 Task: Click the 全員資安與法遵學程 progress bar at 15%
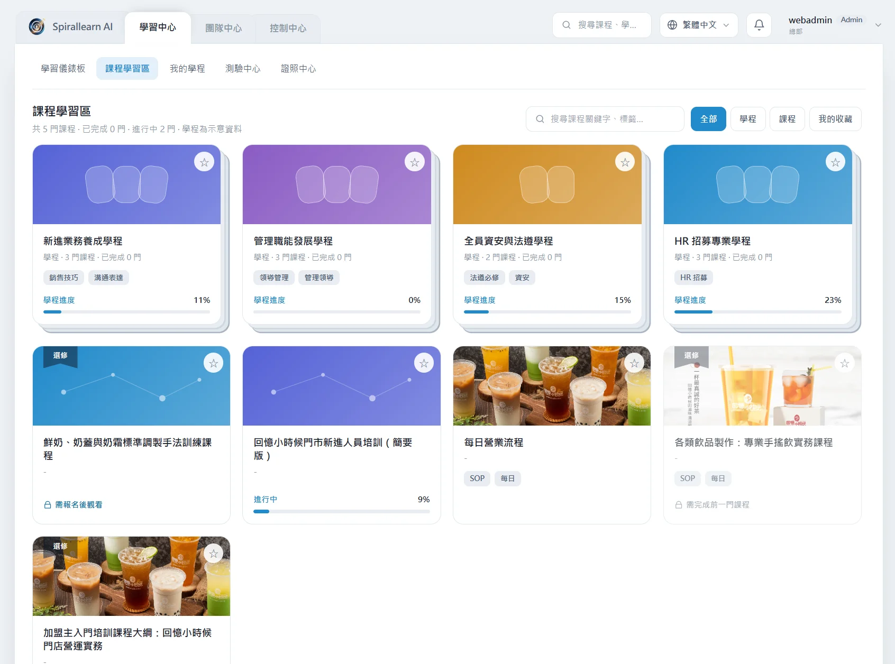tap(547, 312)
